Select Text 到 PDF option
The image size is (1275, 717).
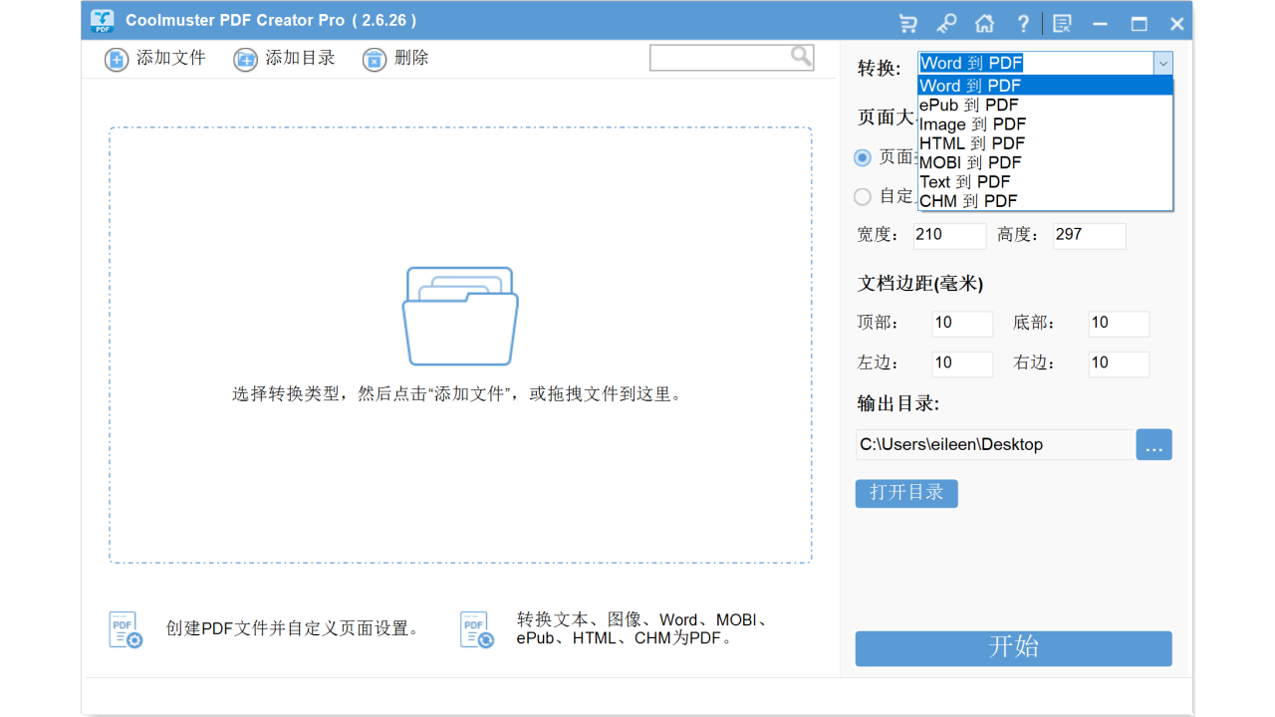(964, 181)
